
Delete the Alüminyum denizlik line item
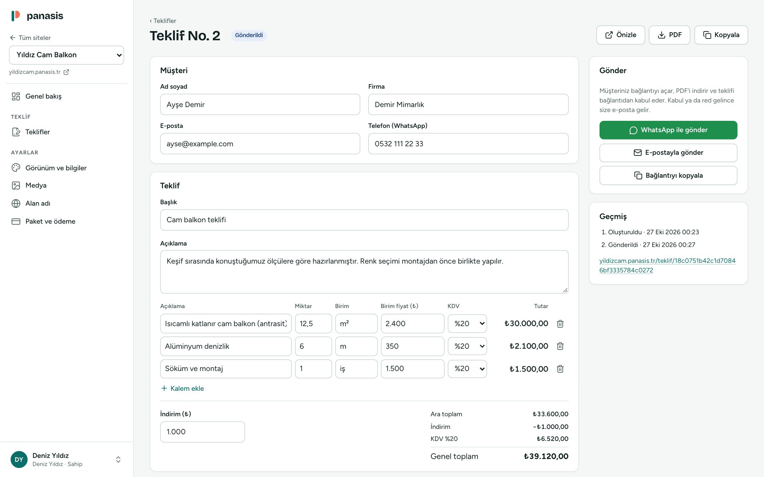(x=560, y=346)
